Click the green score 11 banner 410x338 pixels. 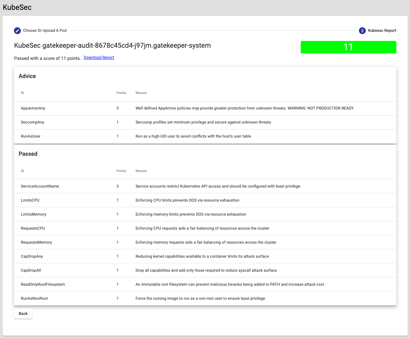click(x=348, y=47)
